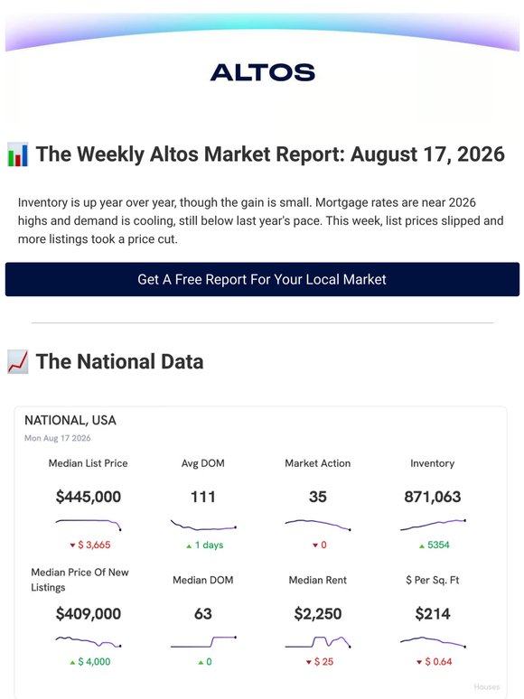Click the $ Per Sq. Ft sparkline chart
Image resolution: width=524 pixels, height=699 pixels.
(x=433, y=641)
